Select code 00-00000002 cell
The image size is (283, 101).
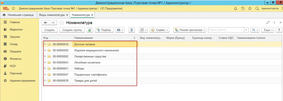coord(61,56)
